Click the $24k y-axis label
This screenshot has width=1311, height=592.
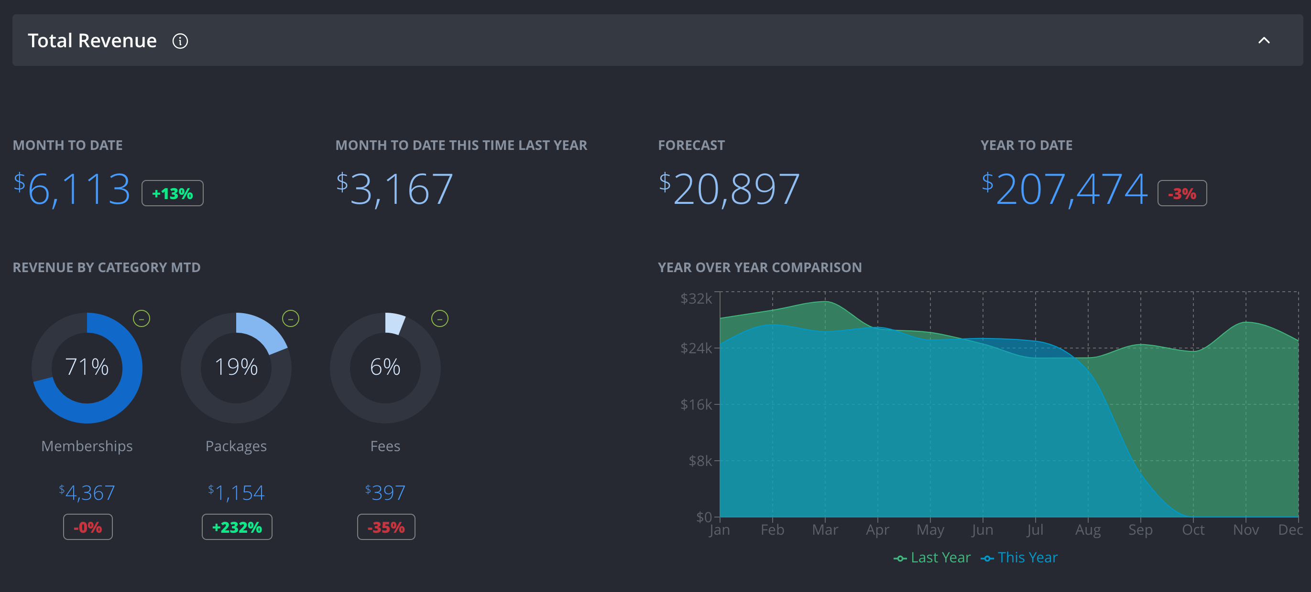point(696,348)
